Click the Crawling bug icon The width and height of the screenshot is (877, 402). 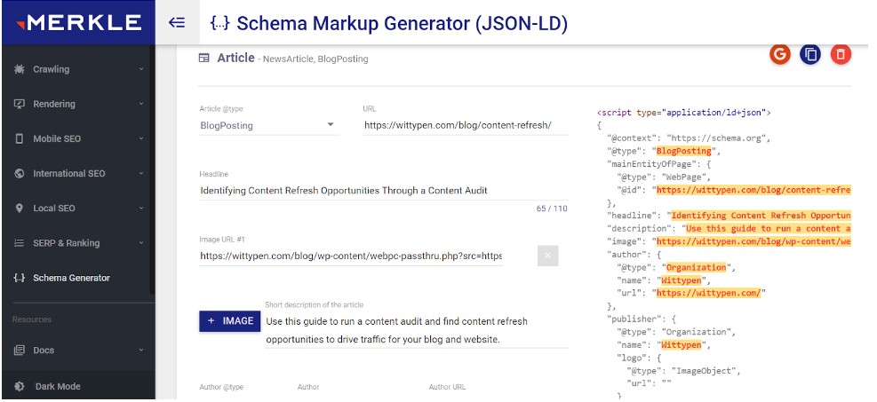pyautogui.click(x=19, y=69)
